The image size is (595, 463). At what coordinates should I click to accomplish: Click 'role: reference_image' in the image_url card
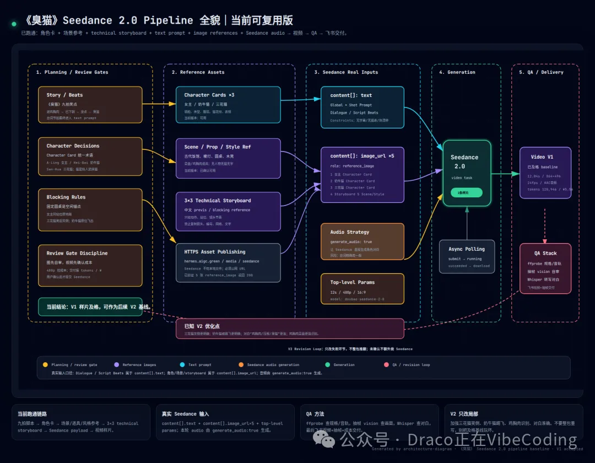click(352, 166)
